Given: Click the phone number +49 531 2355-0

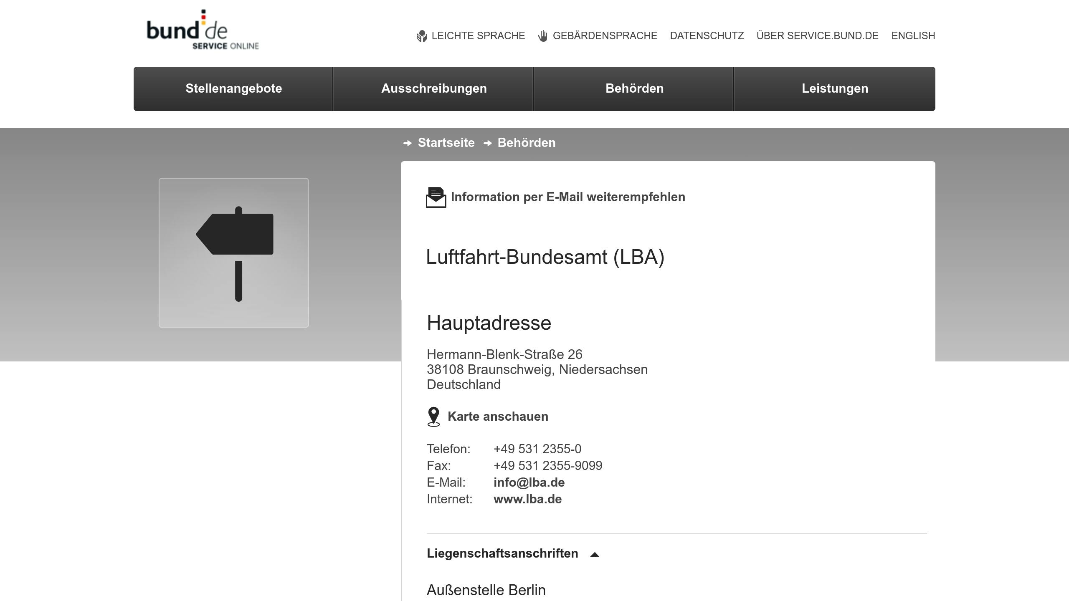Looking at the screenshot, I should coord(537,449).
